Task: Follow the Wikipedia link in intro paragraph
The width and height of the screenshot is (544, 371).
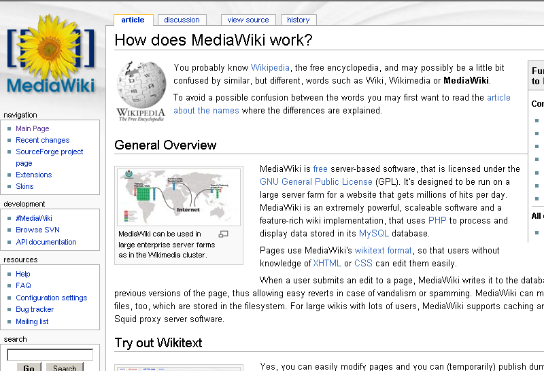Action: (270, 68)
